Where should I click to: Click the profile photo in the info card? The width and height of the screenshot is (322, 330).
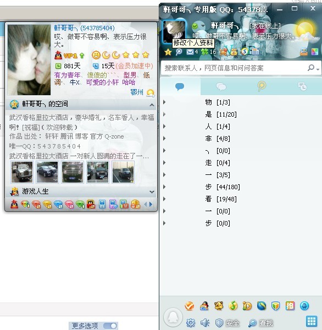pyautogui.click(x=29, y=60)
